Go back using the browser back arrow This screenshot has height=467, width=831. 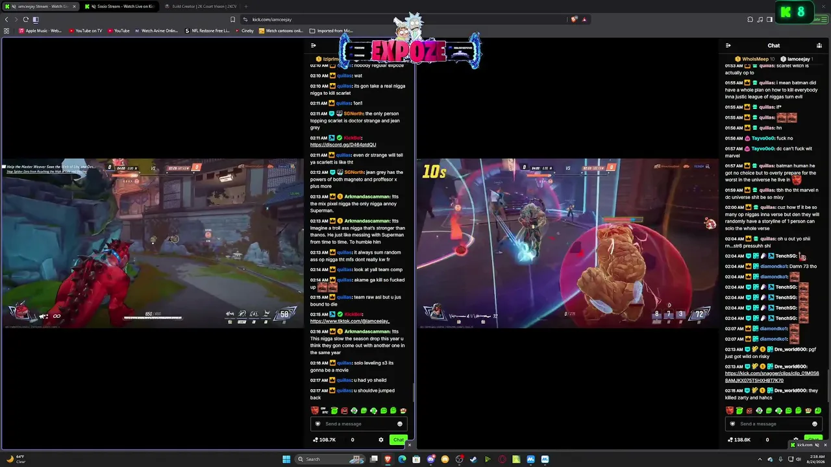7,19
